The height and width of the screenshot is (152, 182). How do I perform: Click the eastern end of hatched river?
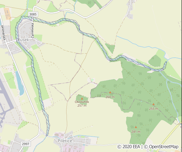[x=165, y=65]
